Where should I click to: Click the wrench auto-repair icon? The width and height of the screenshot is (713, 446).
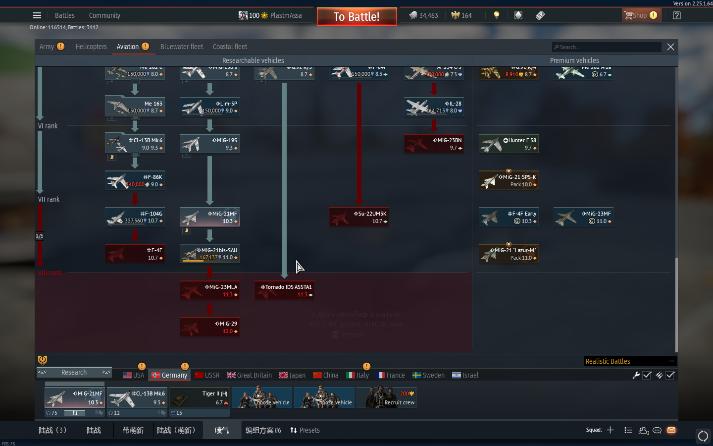click(636, 375)
